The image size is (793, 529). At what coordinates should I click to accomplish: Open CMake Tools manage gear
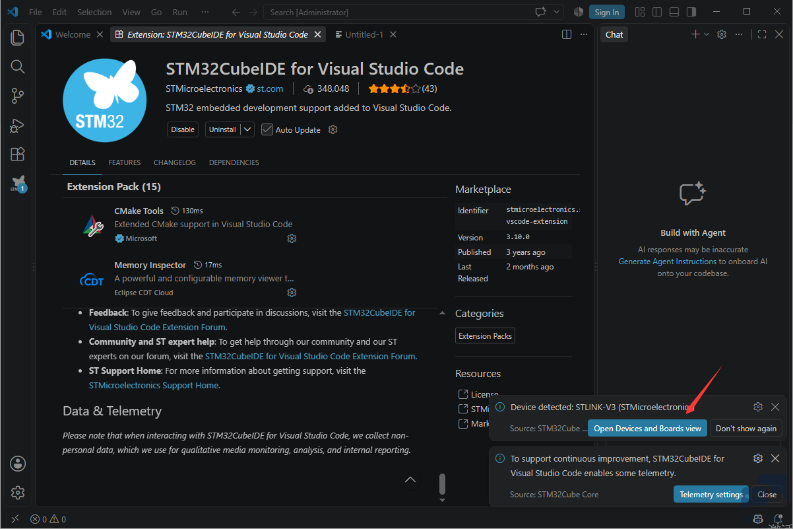[x=292, y=238]
